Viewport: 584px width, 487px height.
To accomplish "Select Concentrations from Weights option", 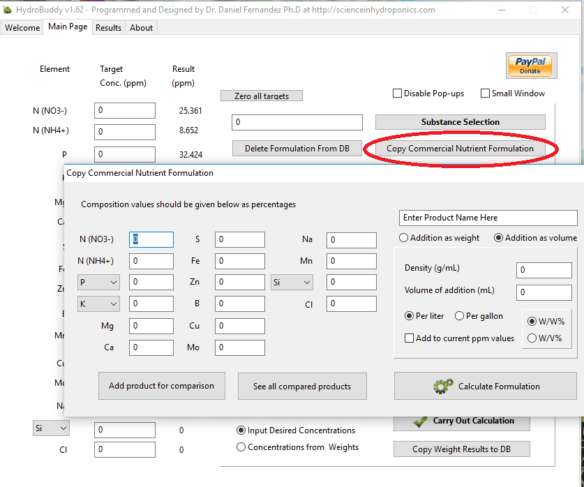I will pos(241,447).
